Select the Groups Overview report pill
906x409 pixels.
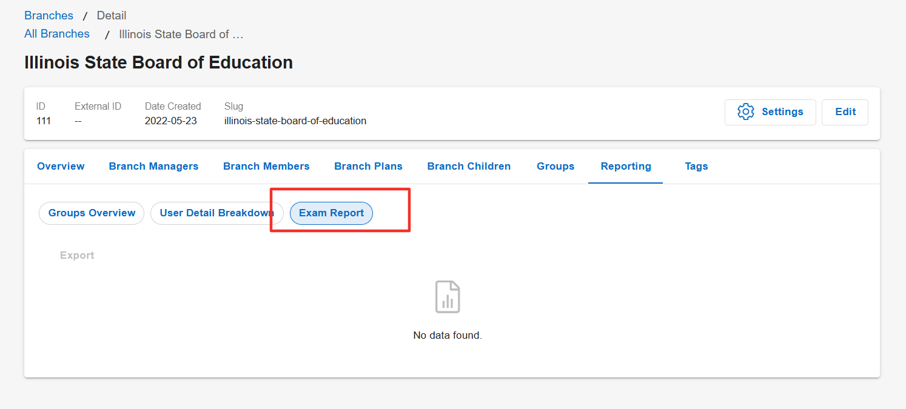pyautogui.click(x=92, y=213)
